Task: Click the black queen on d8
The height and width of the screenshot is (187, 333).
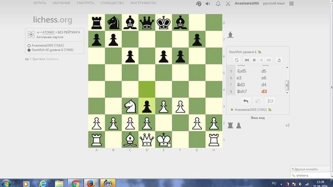Action: tap(147, 22)
